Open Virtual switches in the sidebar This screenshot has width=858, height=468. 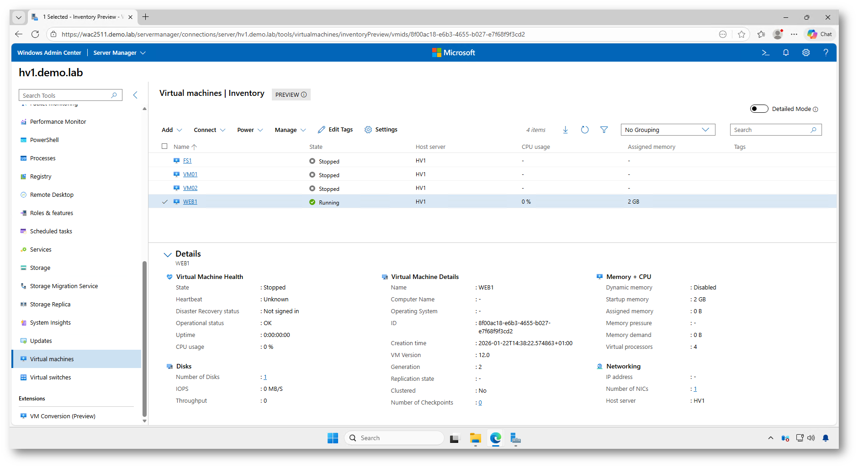50,378
